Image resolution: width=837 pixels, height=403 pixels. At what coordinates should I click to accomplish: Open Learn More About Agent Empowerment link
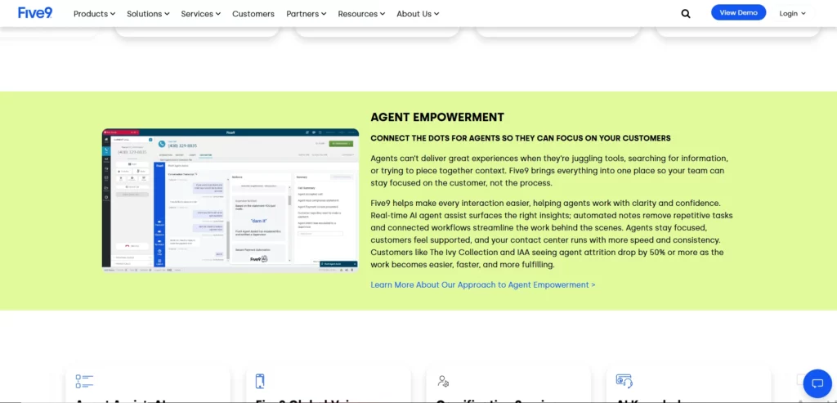482,285
